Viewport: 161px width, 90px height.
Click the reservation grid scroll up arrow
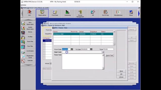click(114, 31)
